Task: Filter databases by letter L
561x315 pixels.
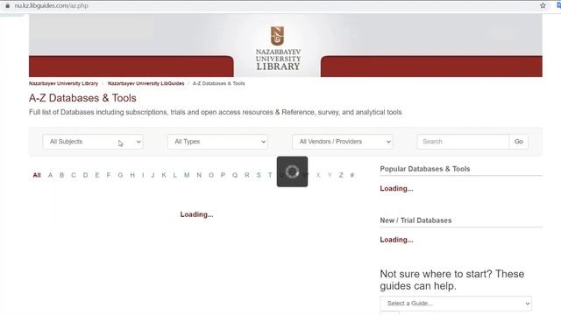Action: tap(175, 175)
